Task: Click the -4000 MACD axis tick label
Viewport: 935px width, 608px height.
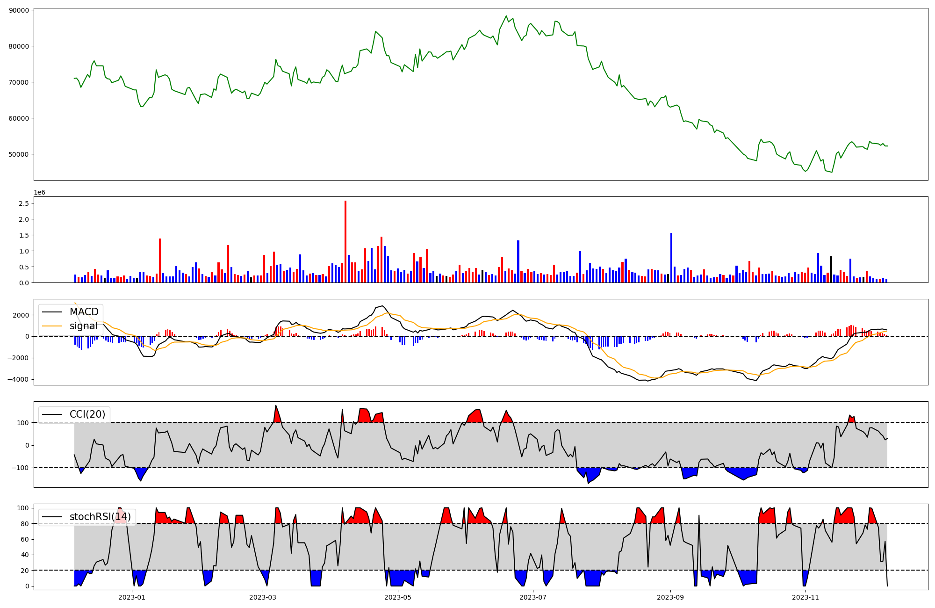Action: [18, 379]
